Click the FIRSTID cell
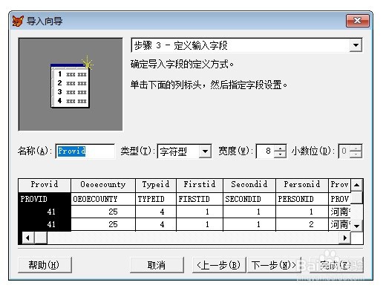The width and height of the screenshot is (386, 291). tap(200, 199)
